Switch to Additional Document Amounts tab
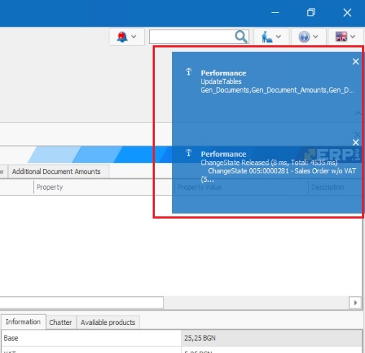 pyautogui.click(x=56, y=172)
